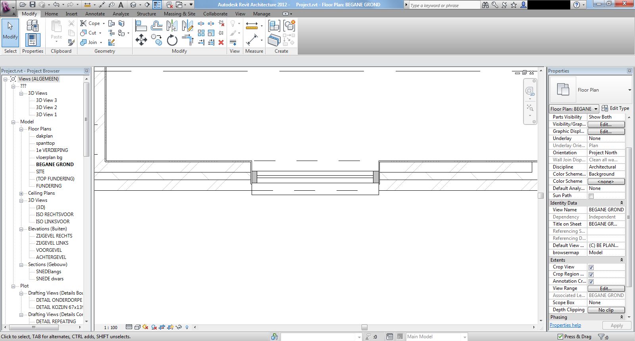Toggle the Sun Path checkbox
This screenshot has height=341, width=635.
[591, 196]
